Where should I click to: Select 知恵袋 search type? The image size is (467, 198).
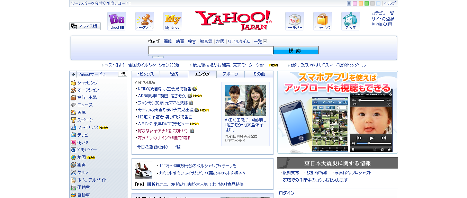(206, 42)
